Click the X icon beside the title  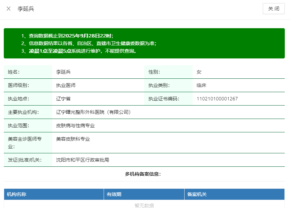(9, 9)
